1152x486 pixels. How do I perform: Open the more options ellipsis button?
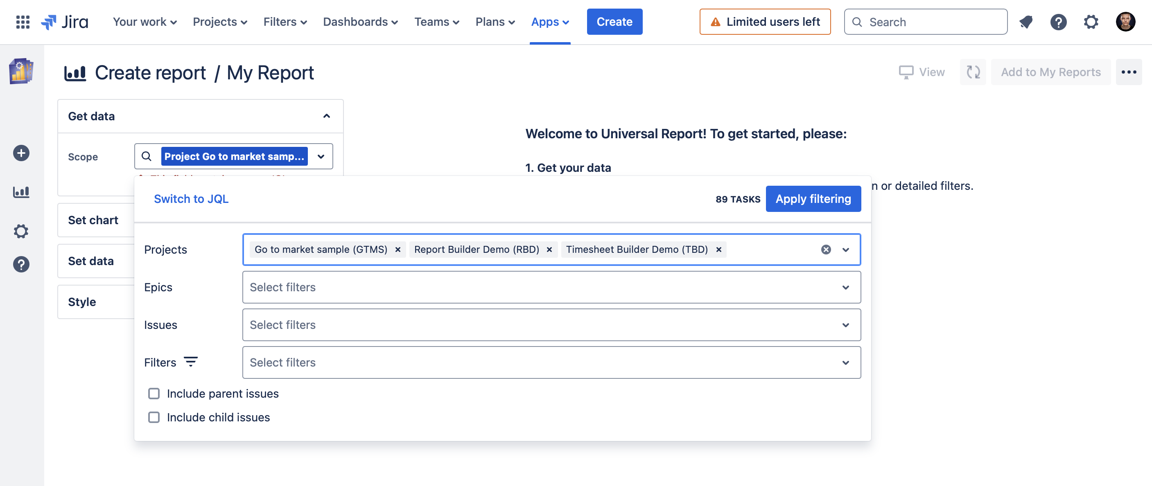1129,72
